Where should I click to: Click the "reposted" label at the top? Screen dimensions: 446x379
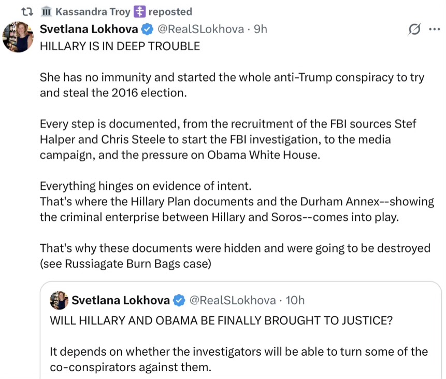coord(170,11)
